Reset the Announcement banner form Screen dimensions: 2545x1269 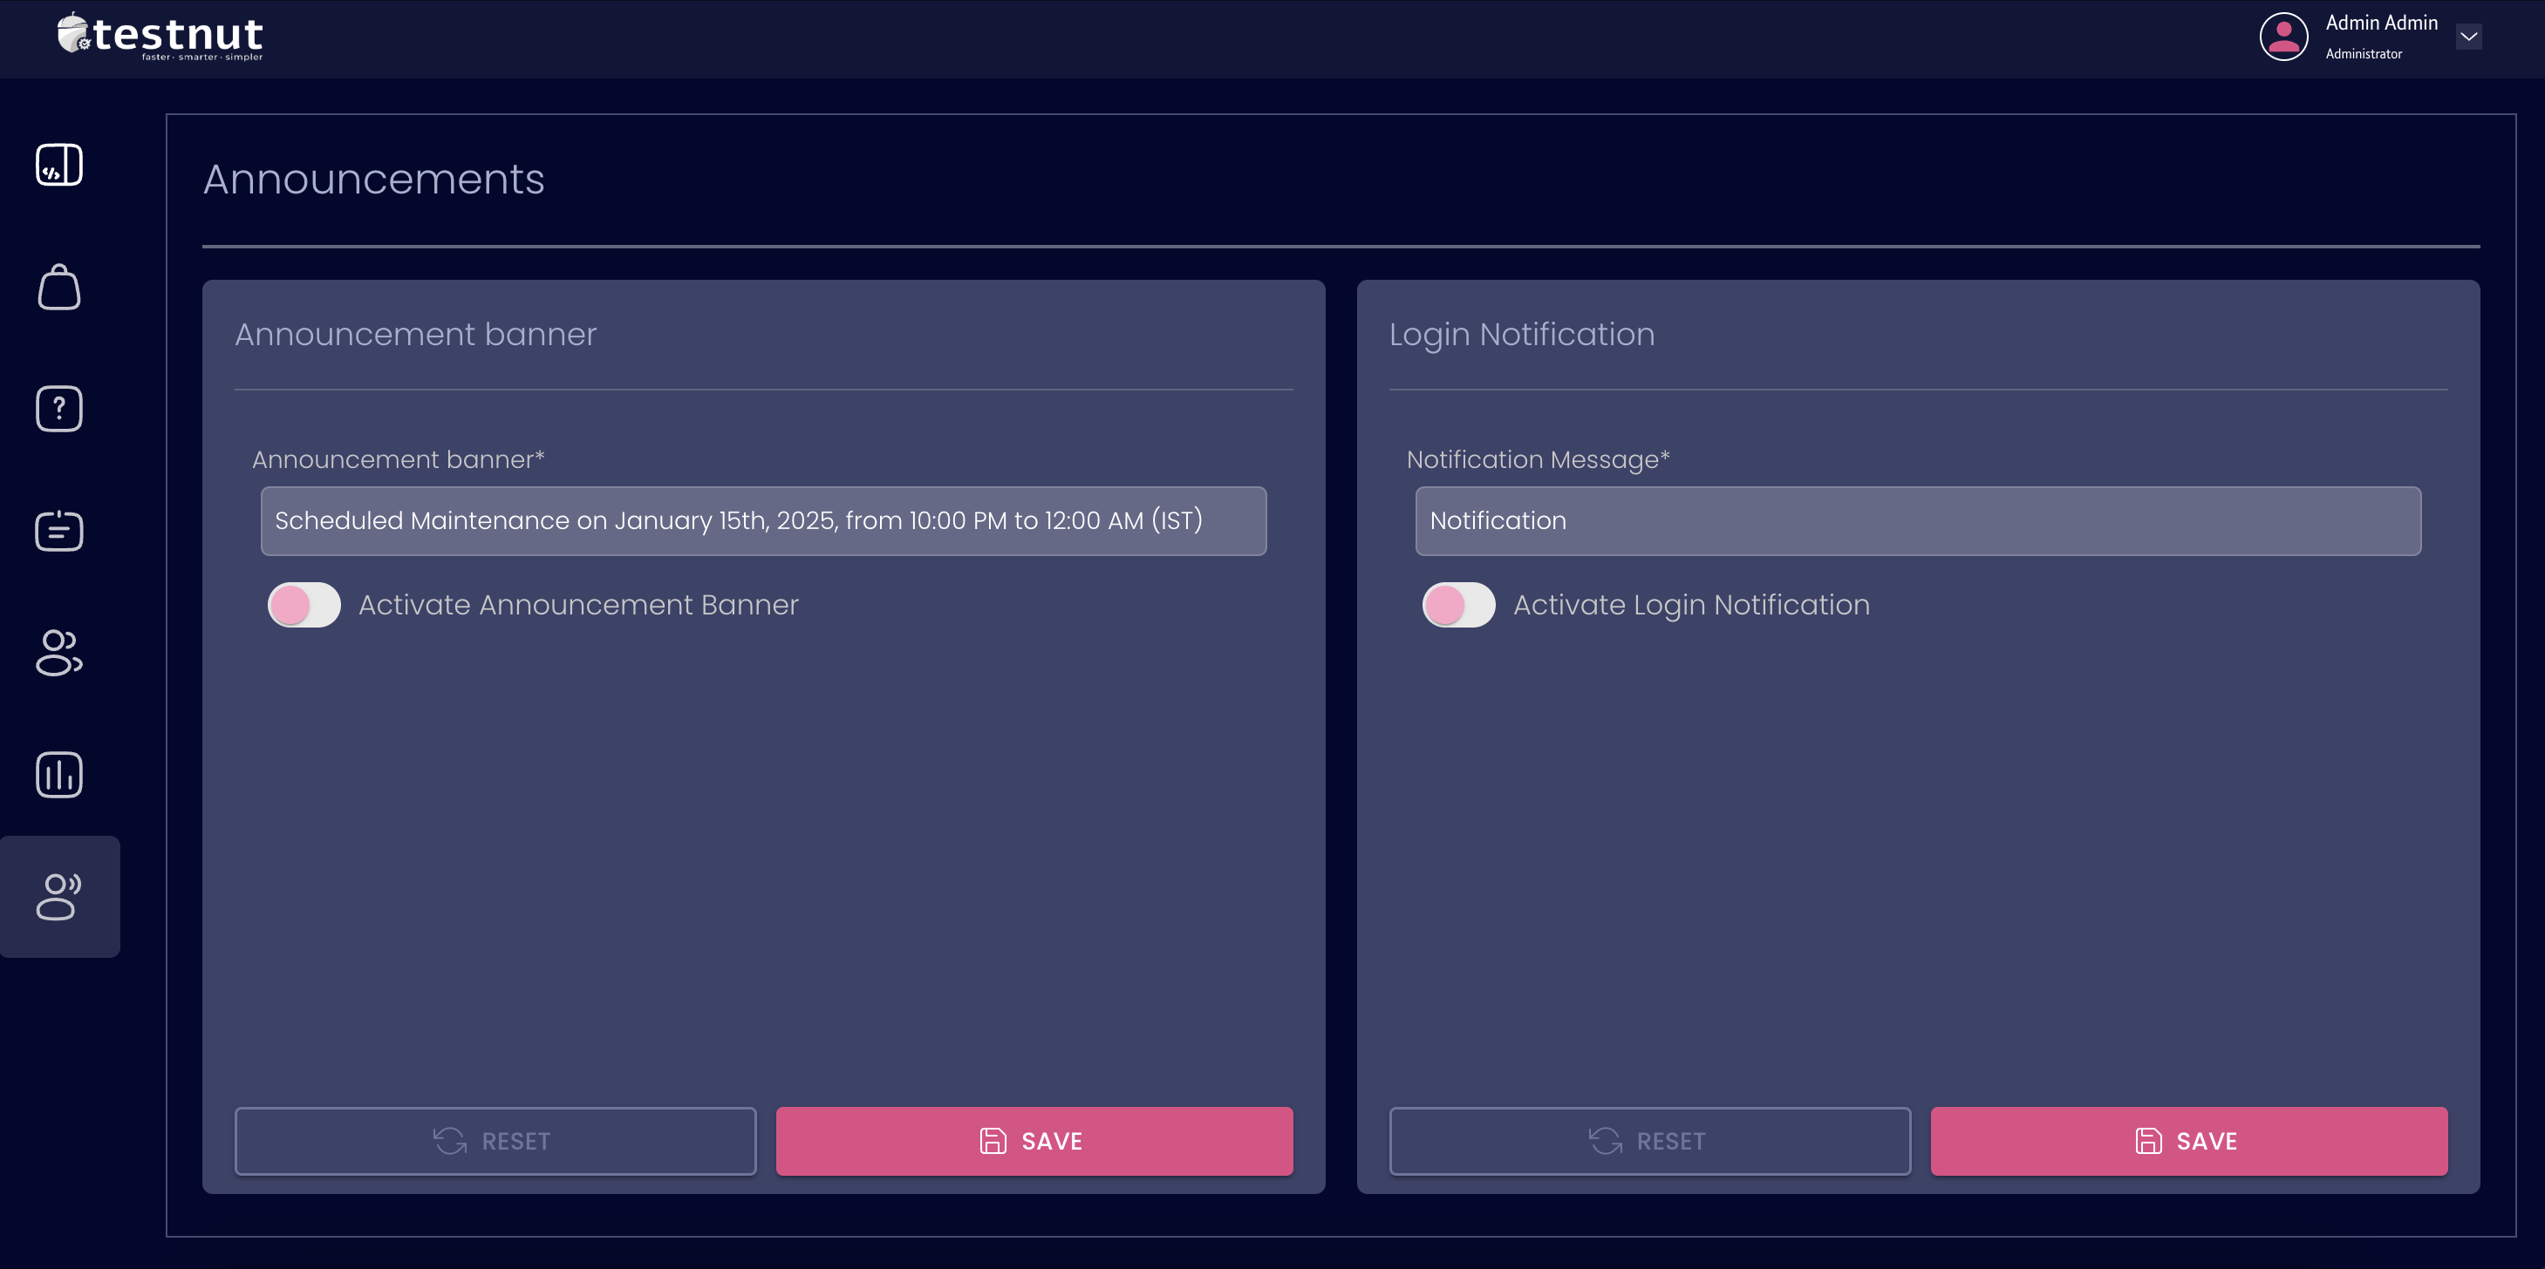[x=495, y=1142]
